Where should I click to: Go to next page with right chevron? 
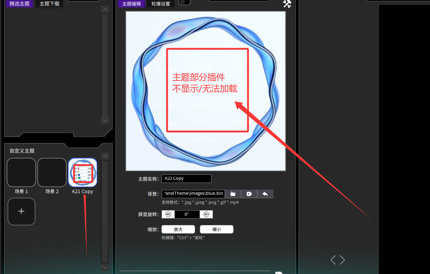click(342, 260)
